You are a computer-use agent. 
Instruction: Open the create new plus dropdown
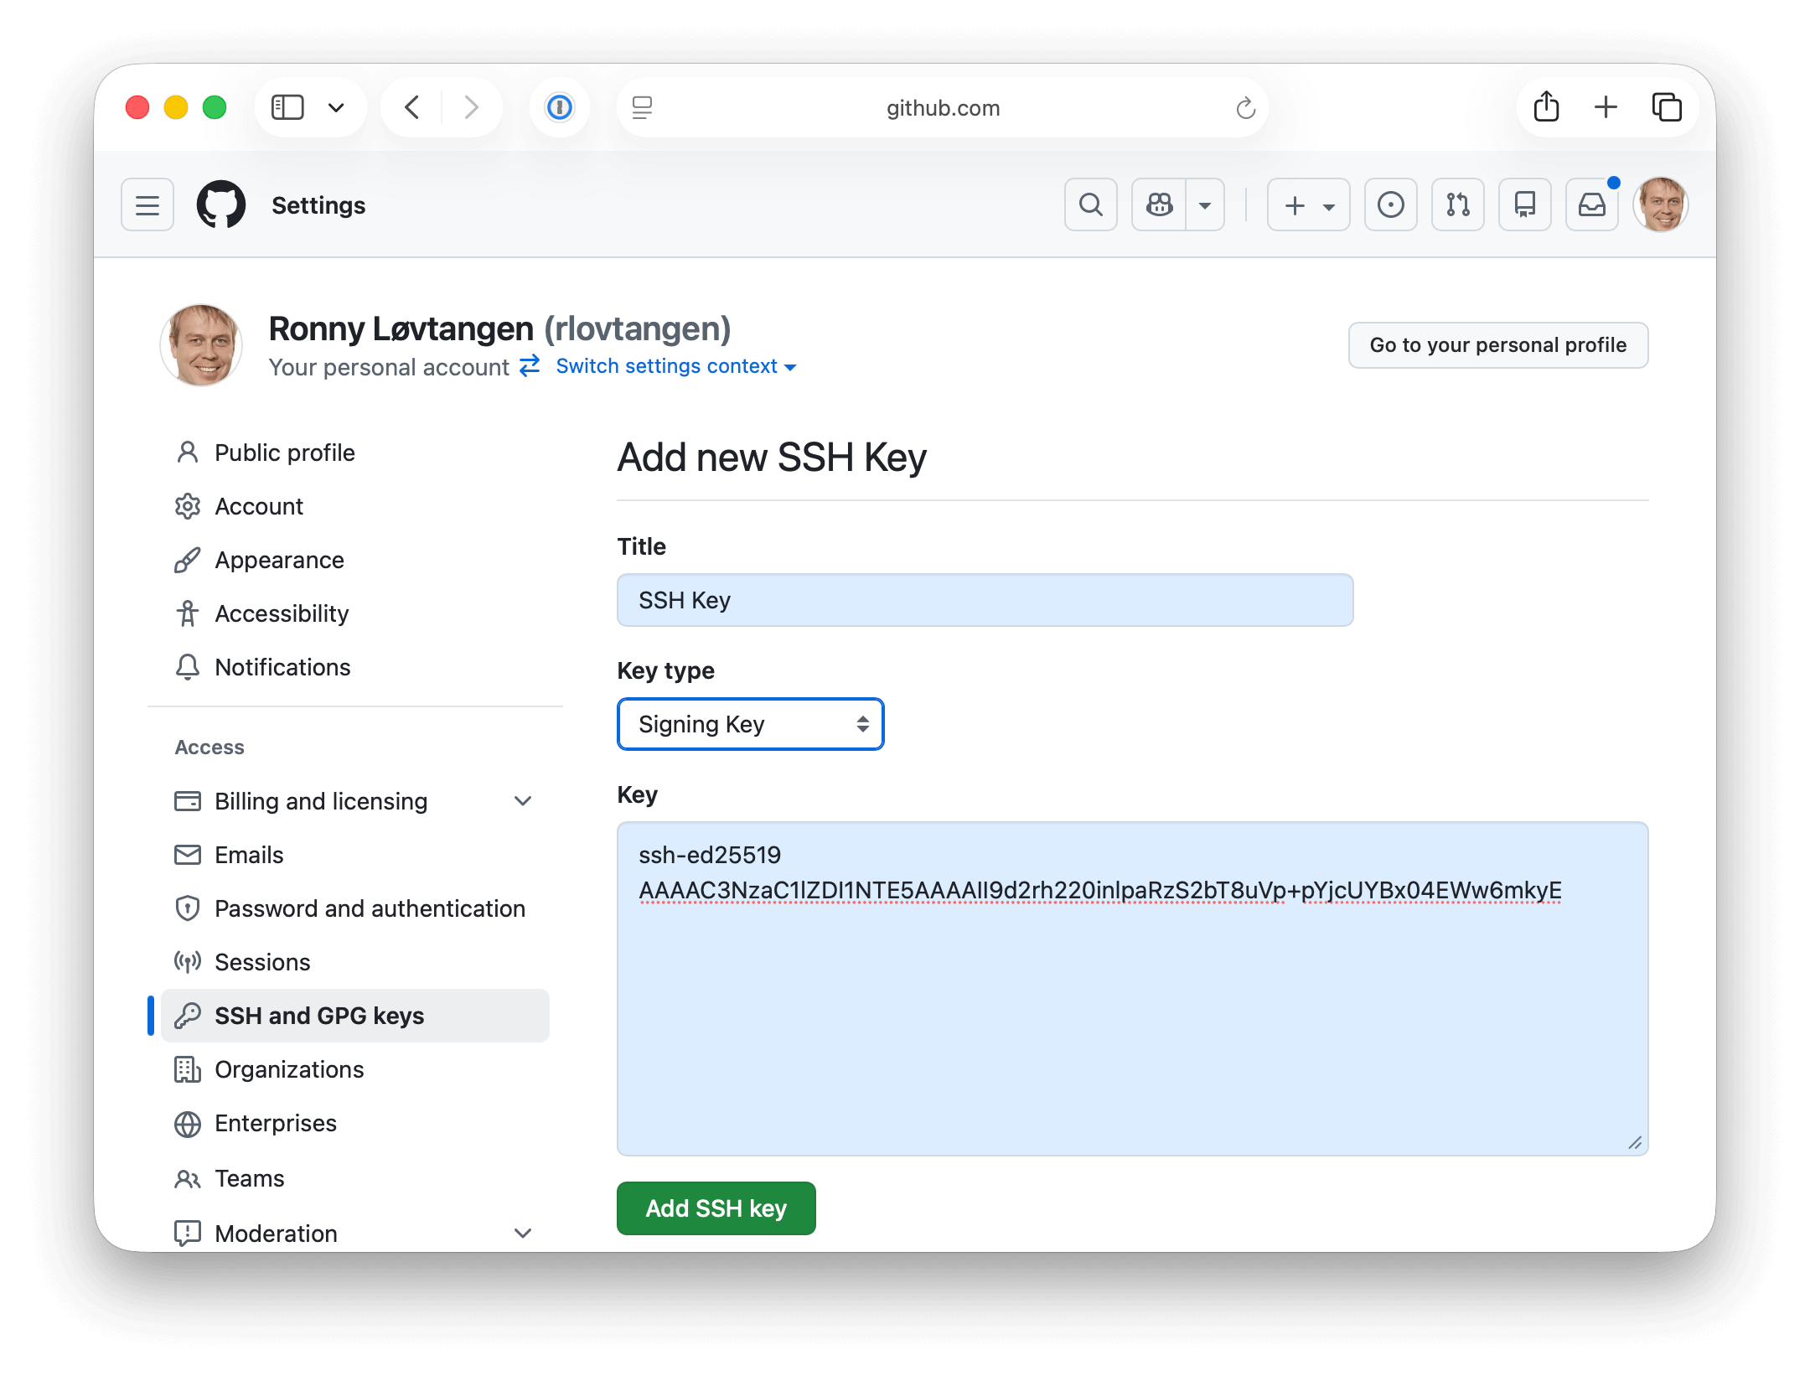click(x=1308, y=204)
